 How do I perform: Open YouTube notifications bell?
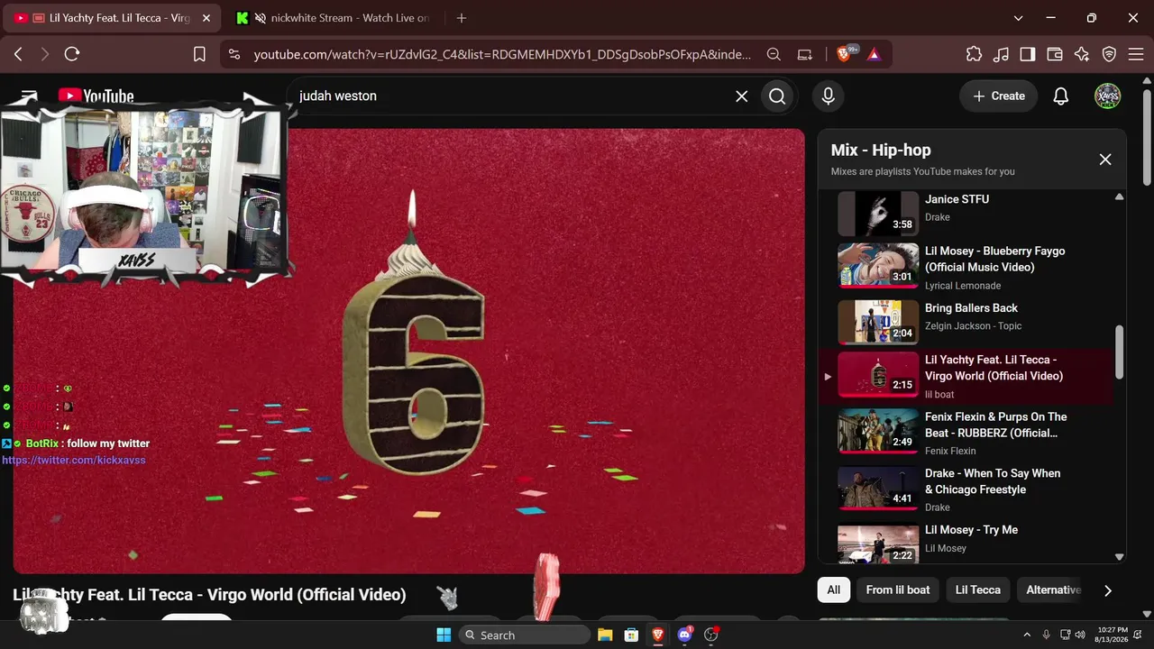point(1061,96)
